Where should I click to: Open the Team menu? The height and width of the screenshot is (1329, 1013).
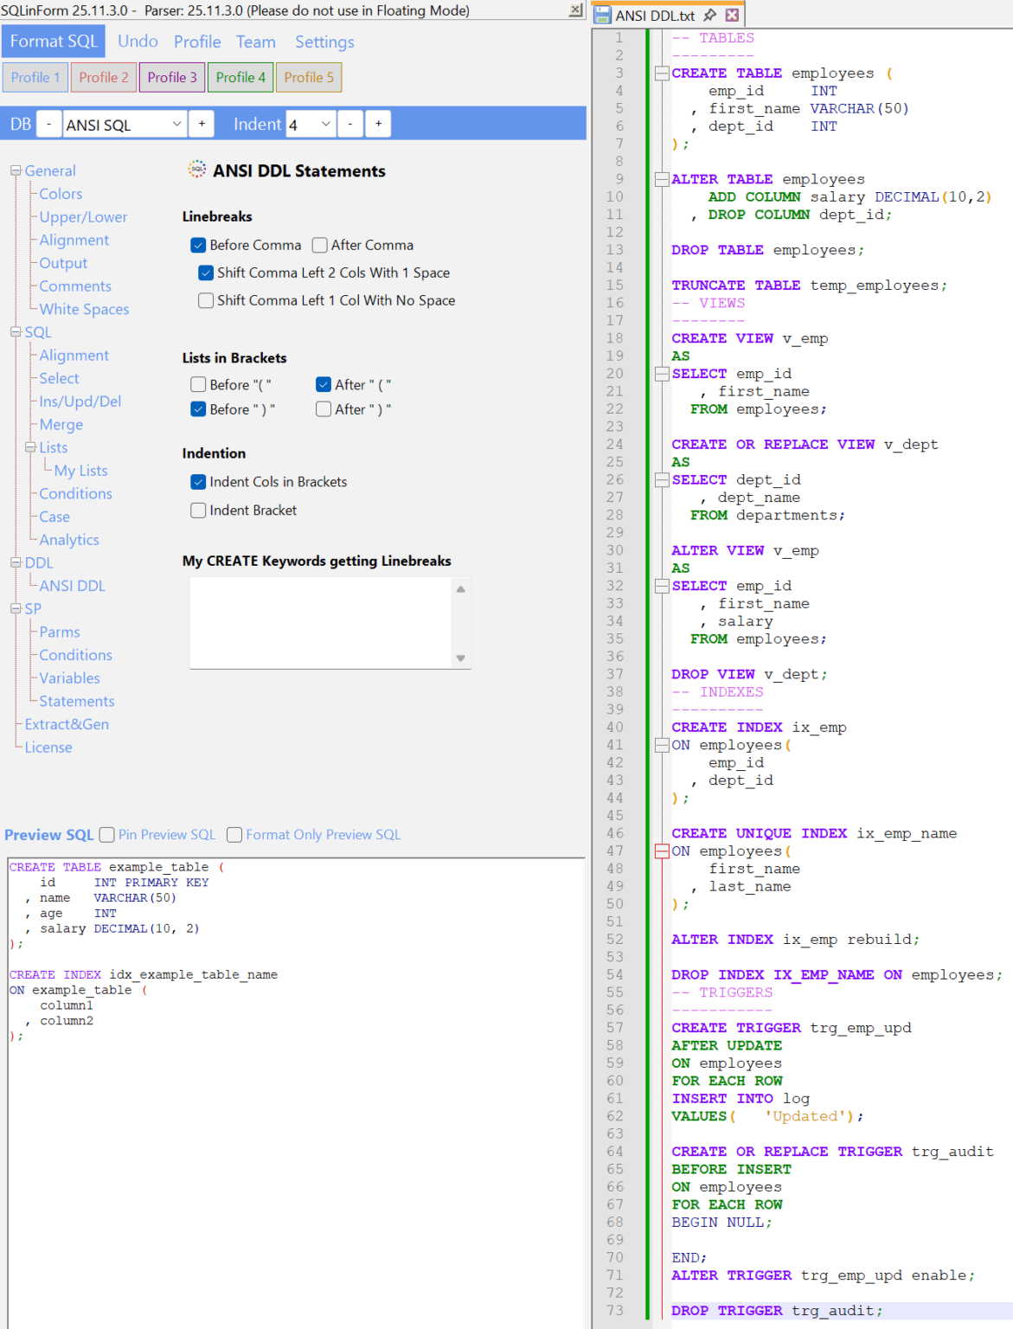pos(256,42)
